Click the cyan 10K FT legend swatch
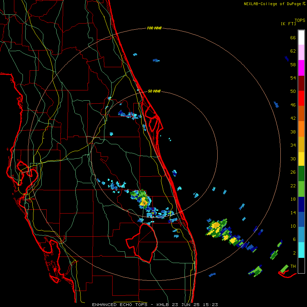This screenshot has width=307, height=307. point(301,250)
